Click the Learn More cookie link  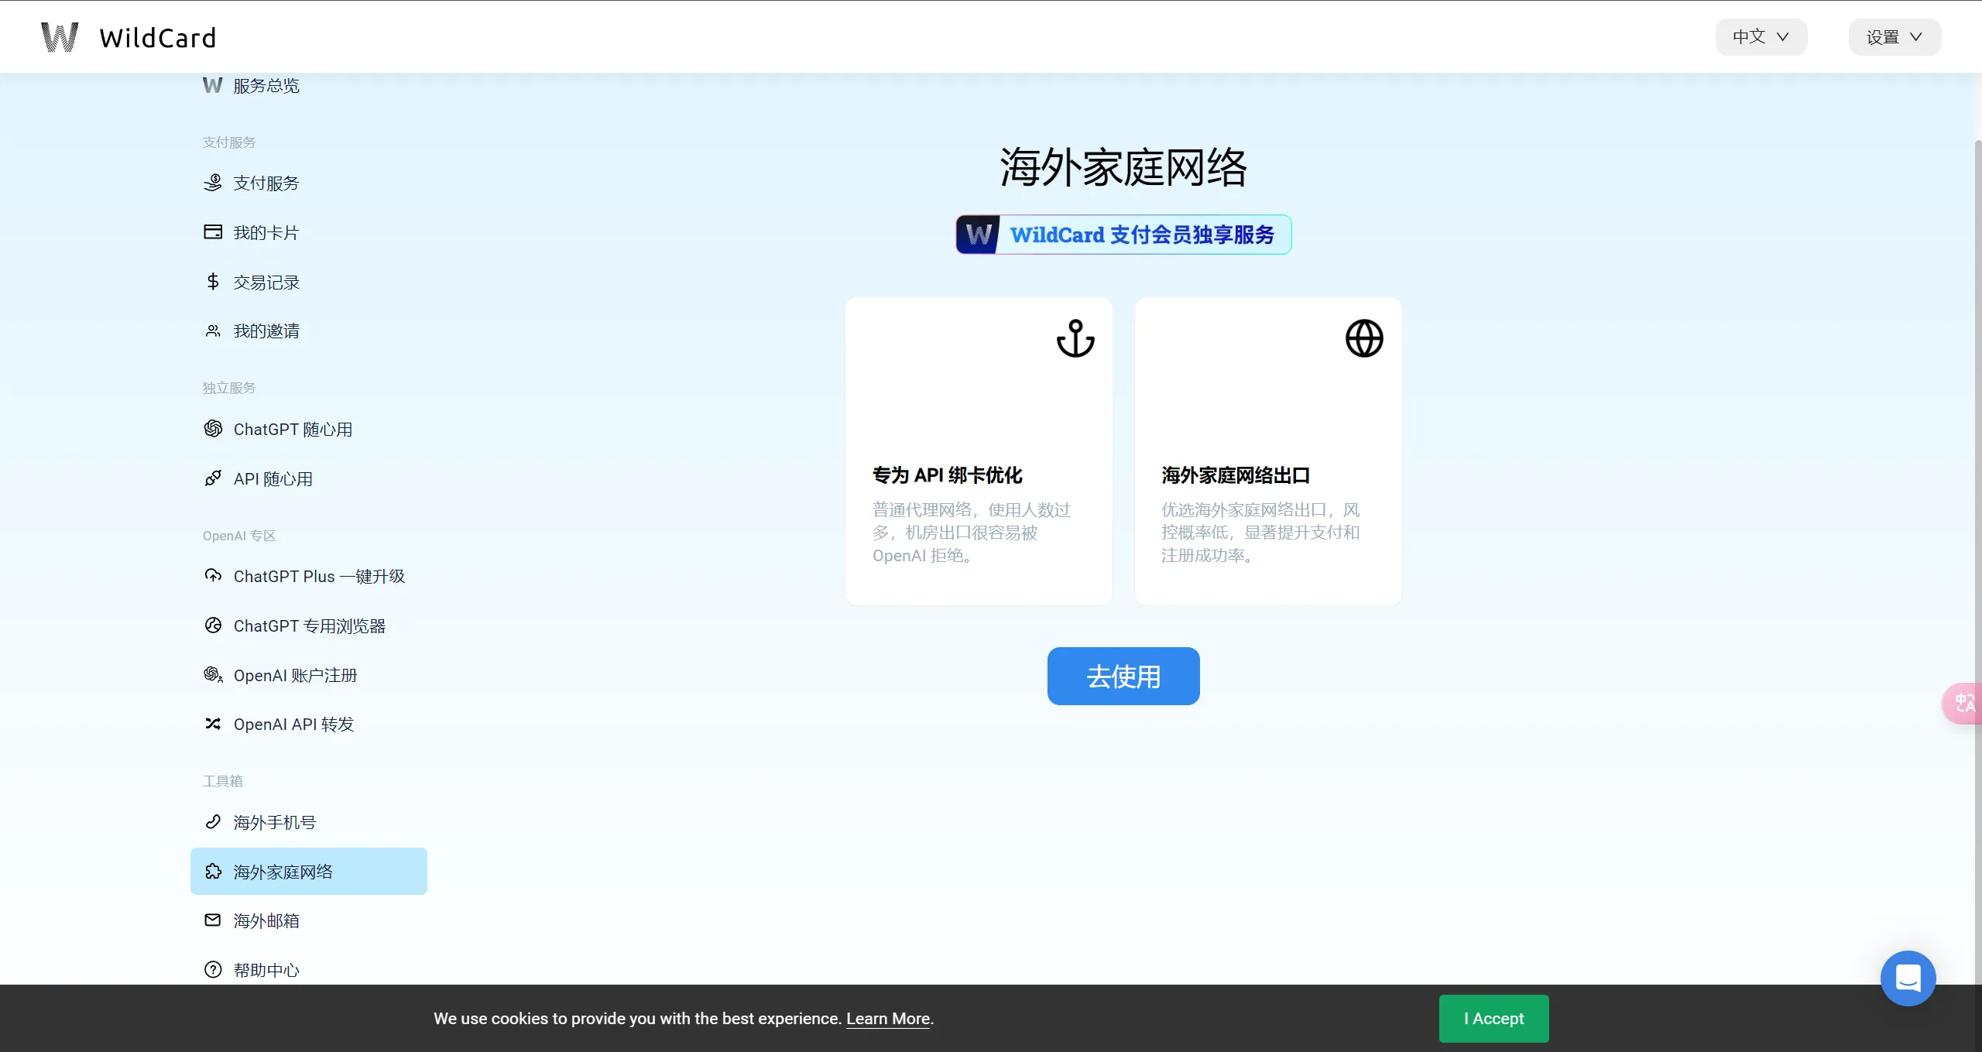tap(888, 1019)
